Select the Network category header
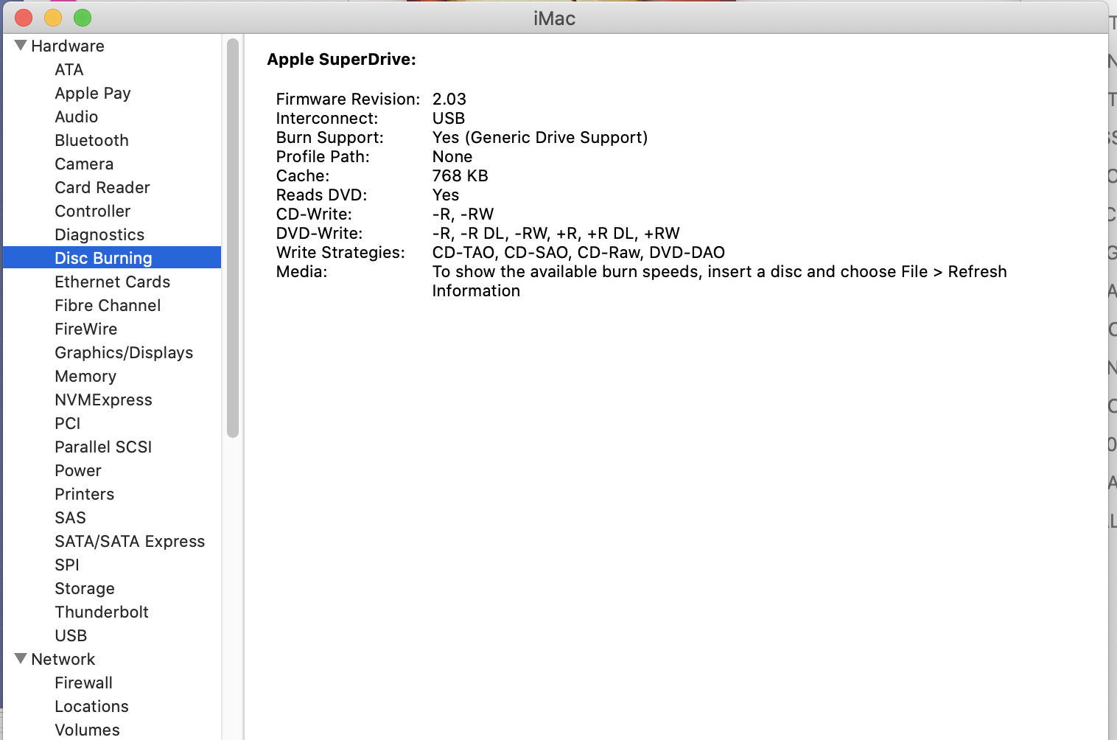This screenshot has width=1117, height=740. point(63,659)
